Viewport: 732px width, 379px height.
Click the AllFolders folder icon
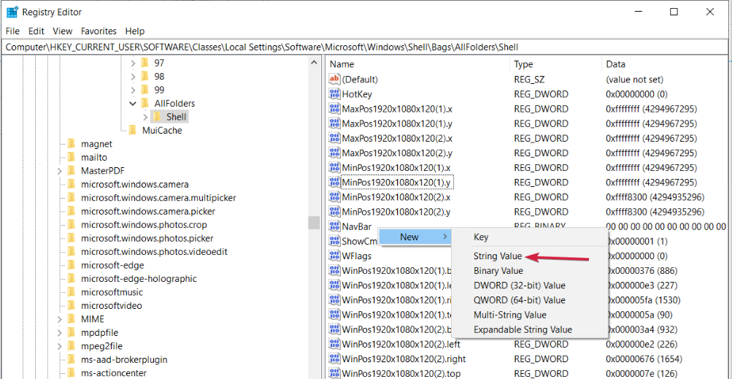[x=145, y=103]
